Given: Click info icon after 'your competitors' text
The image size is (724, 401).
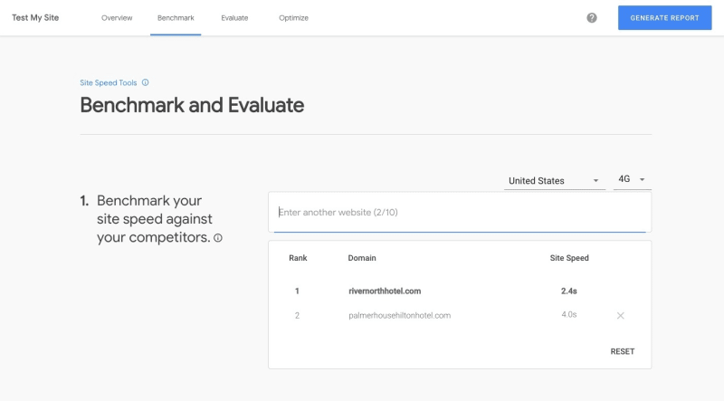Looking at the screenshot, I should (218, 239).
